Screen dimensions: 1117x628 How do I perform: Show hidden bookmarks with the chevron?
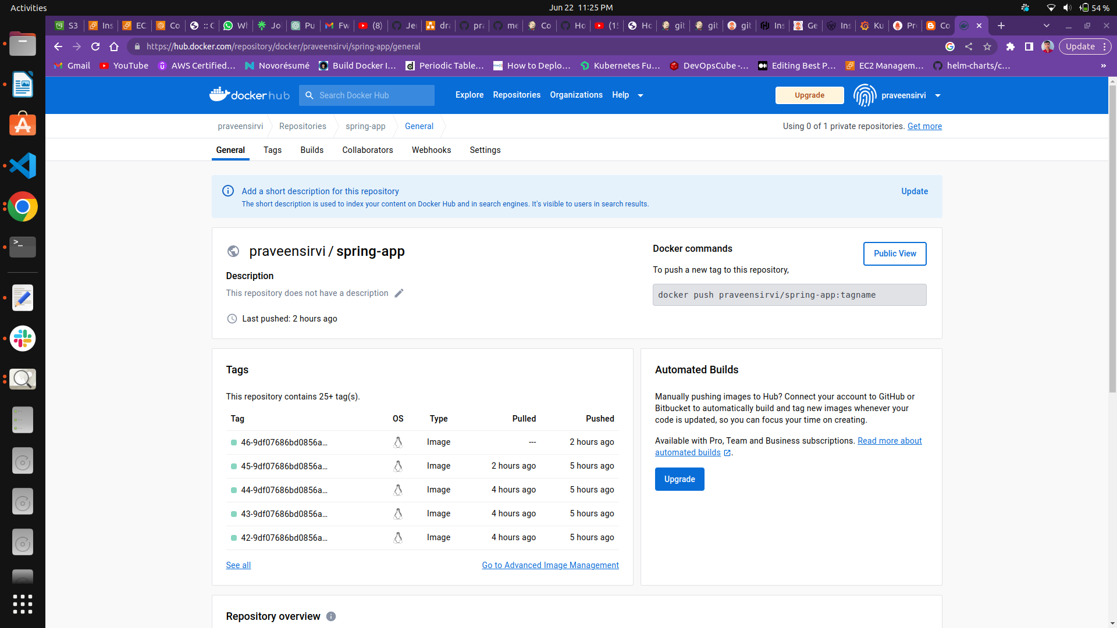coord(1104,66)
